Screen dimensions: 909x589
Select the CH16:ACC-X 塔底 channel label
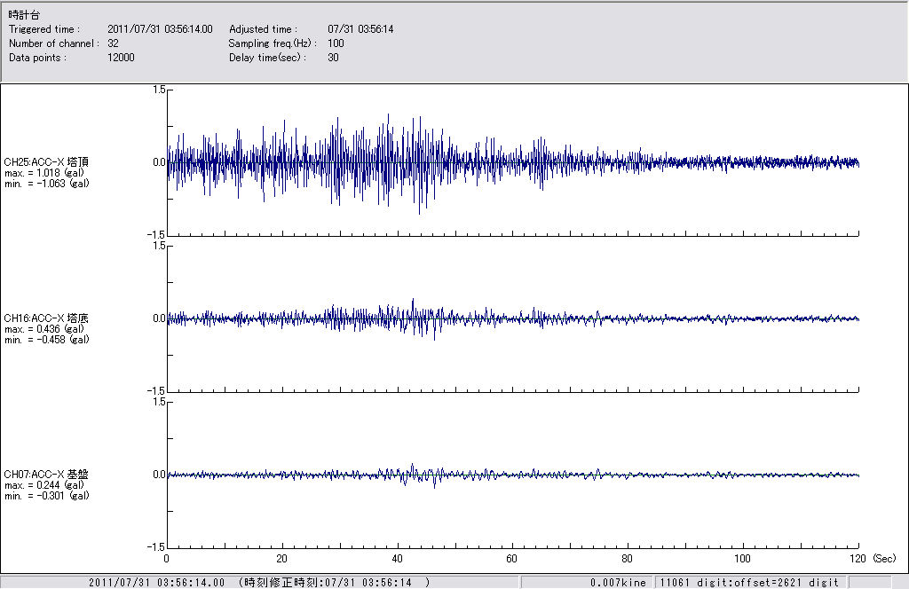click(46, 318)
